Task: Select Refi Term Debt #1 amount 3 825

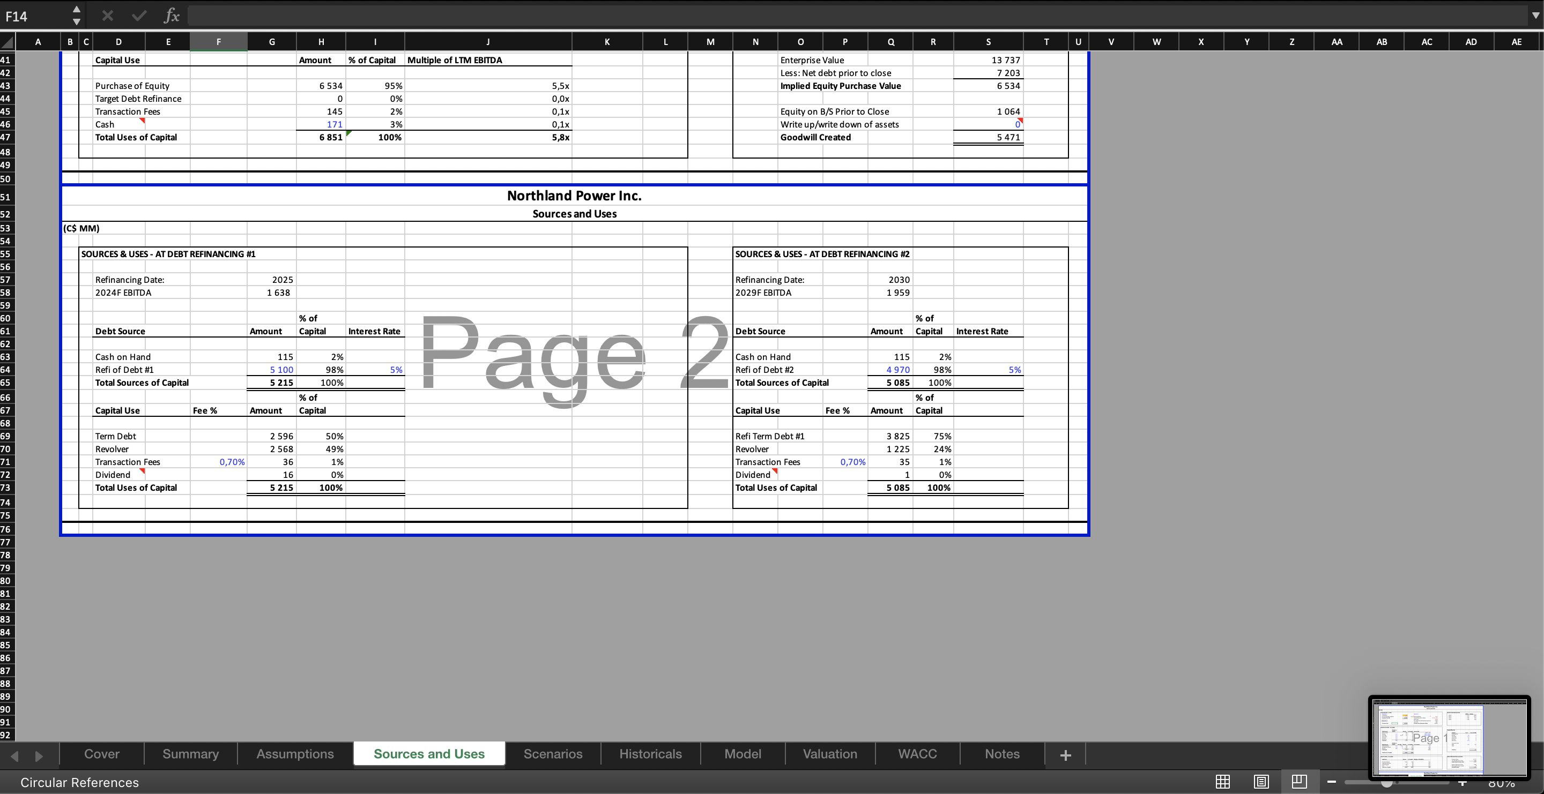Action: click(x=898, y=436)
